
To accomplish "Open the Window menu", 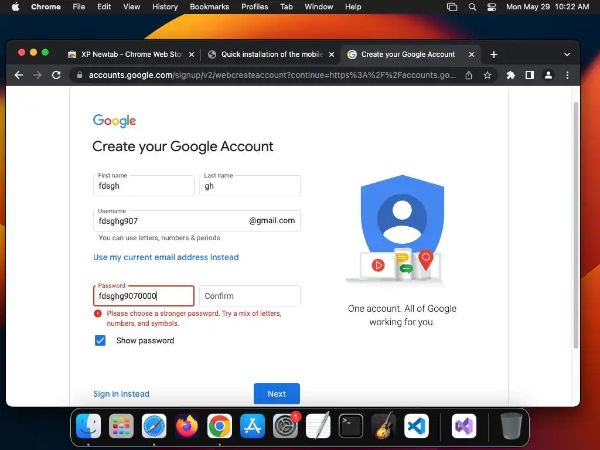I will (319, 7).
